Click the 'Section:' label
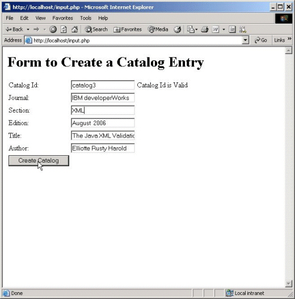 pyautogui.click(x=19, y=110)
